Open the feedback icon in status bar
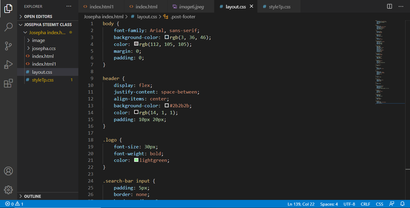 coord(392,204)
